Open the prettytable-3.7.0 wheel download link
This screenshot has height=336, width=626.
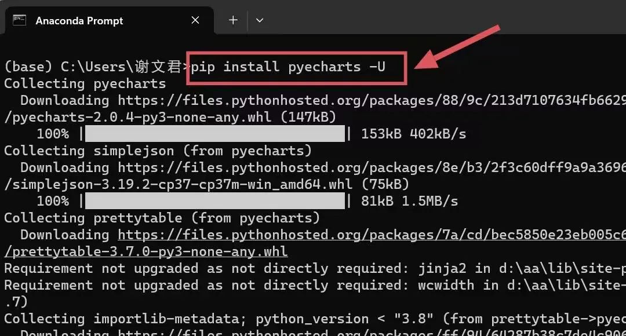click(x=145, y=251)
